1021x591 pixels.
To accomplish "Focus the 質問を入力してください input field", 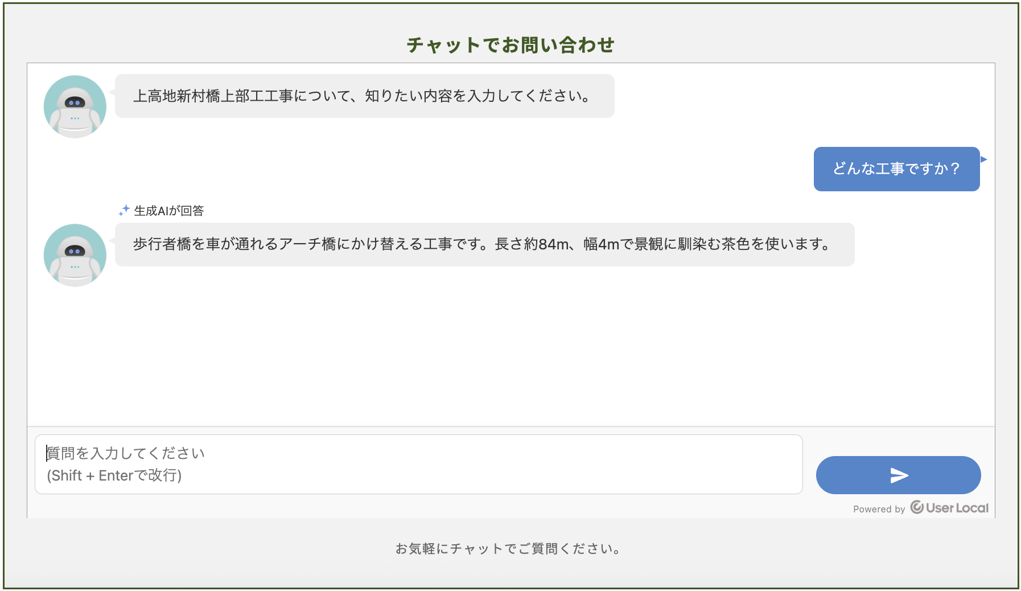I will 419,464.
